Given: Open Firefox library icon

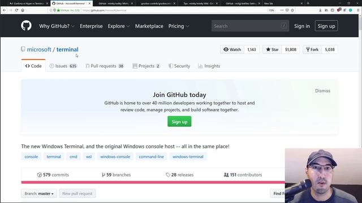Looking at the screenshot, I should pos(326,10).
